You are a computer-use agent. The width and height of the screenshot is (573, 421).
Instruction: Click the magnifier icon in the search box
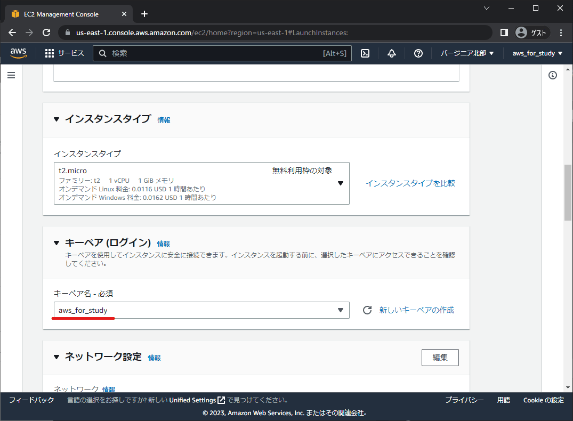tap(103, 53)
